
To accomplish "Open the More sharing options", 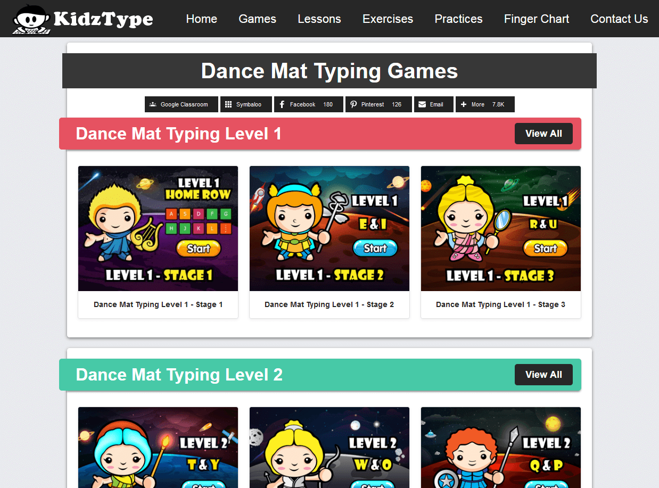I will pos(485,104).
